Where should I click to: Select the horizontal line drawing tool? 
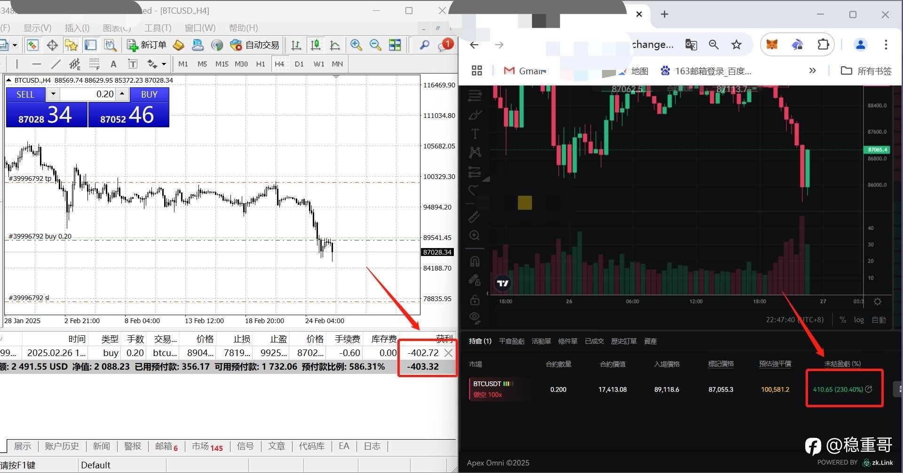(x=37, y=64)
